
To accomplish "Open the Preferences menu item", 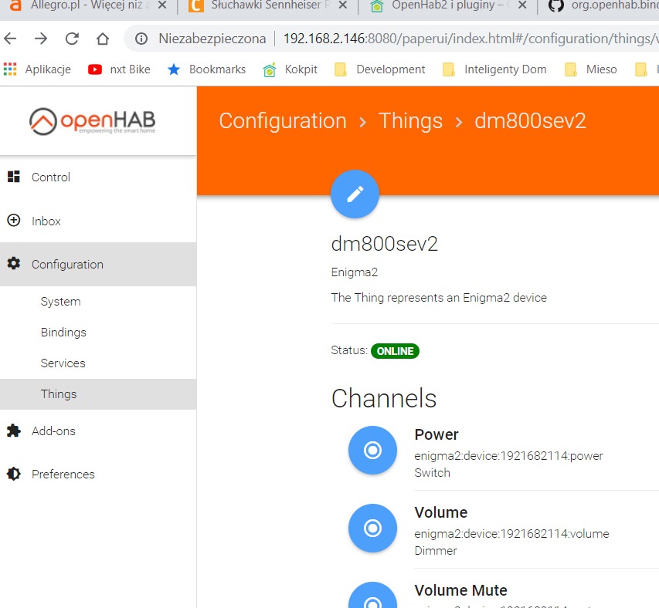I will point(98,475).
